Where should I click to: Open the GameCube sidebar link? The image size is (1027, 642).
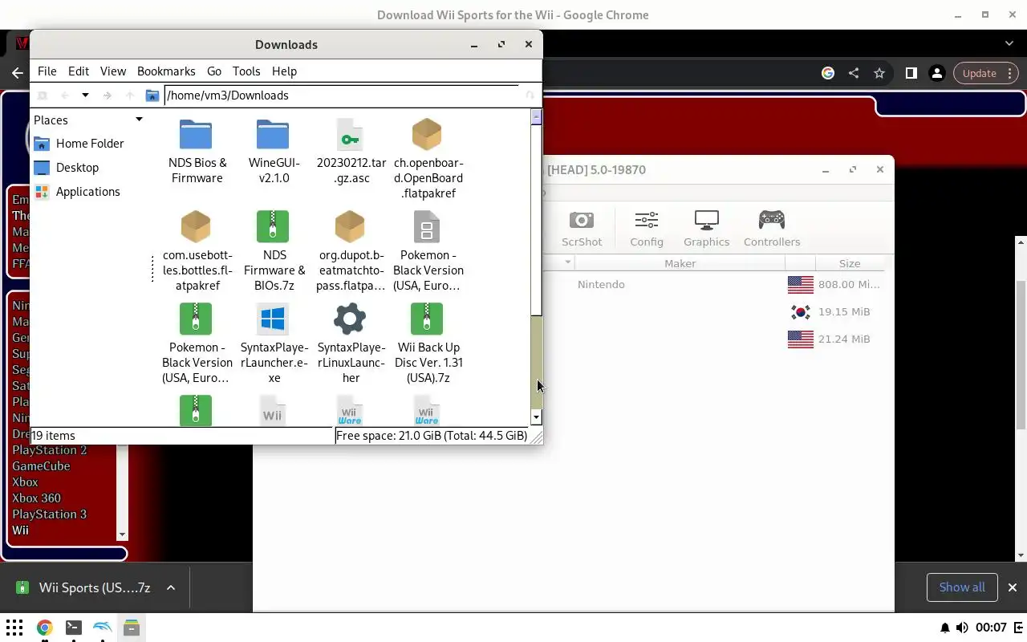41,466
